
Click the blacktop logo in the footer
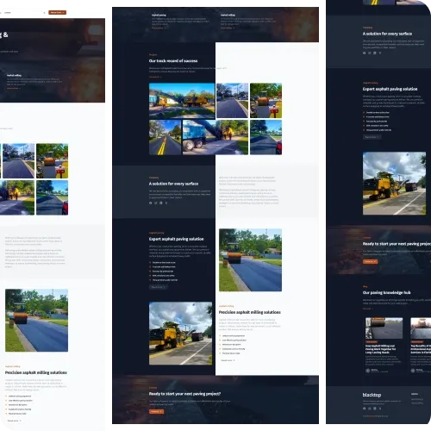372,395
